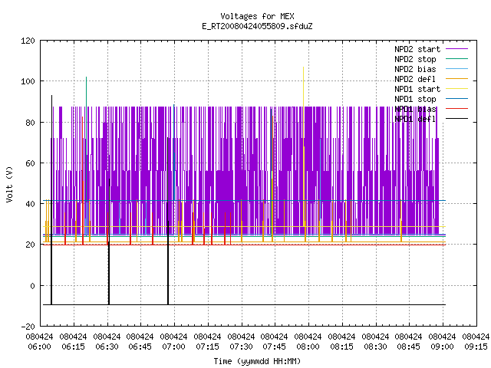Screen dimensions: 491x368
Task: Click the 'NPD2 defl' legend label
Action: tap(415, 79)
